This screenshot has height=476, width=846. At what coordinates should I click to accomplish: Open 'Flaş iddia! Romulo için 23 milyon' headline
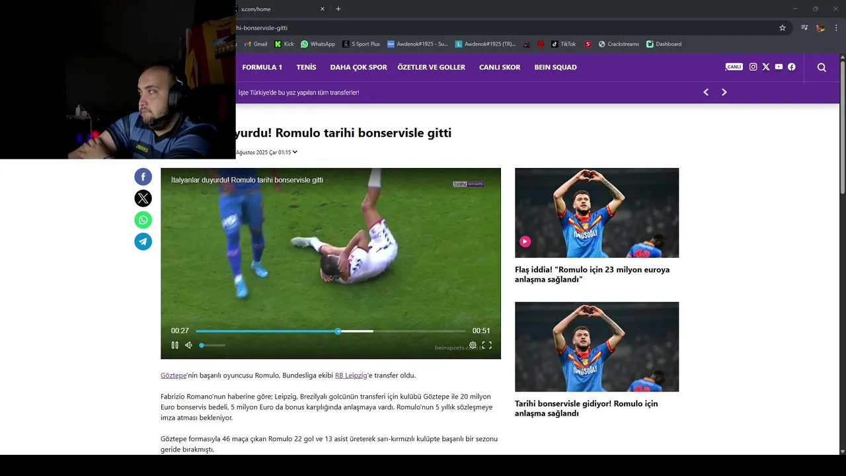pyautogui.click(x=592, y=274)
